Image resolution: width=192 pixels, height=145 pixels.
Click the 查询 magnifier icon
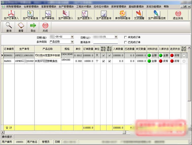point(9,25)
